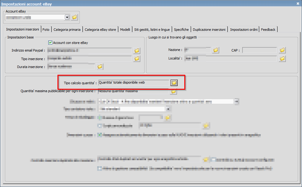Toggle Account con store eBay checkbox
This screenshot has width=302, height=187.
pos(50,42)
